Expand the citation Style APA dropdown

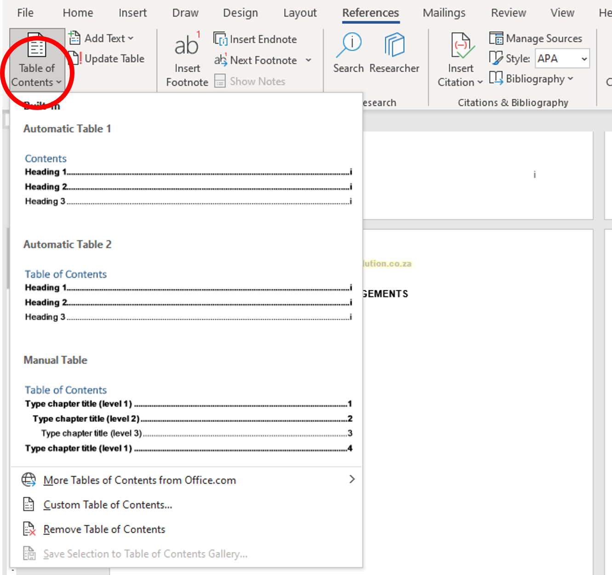[x=584, y=59]
